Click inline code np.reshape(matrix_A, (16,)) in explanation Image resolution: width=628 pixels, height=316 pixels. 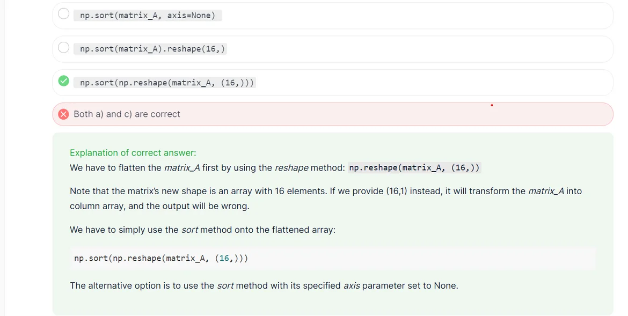pos(414,168)
